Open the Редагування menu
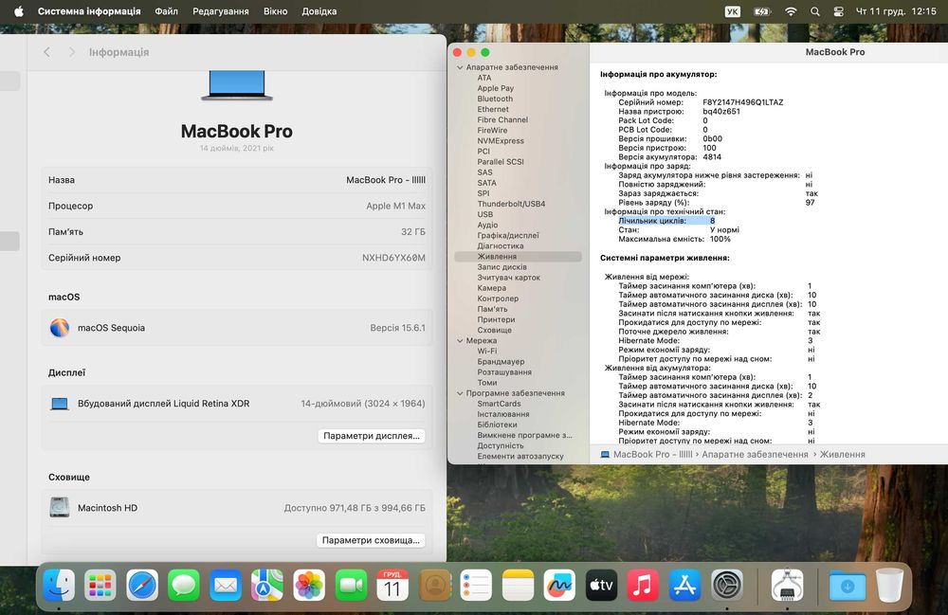Image resolution: width=948 pixels, height=615 pixels. pyautogui.click(x=221, y=11)
